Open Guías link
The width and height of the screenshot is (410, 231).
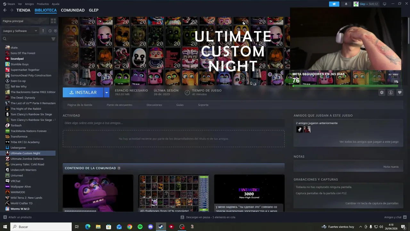pyautogui.click(x=180, y=105)
